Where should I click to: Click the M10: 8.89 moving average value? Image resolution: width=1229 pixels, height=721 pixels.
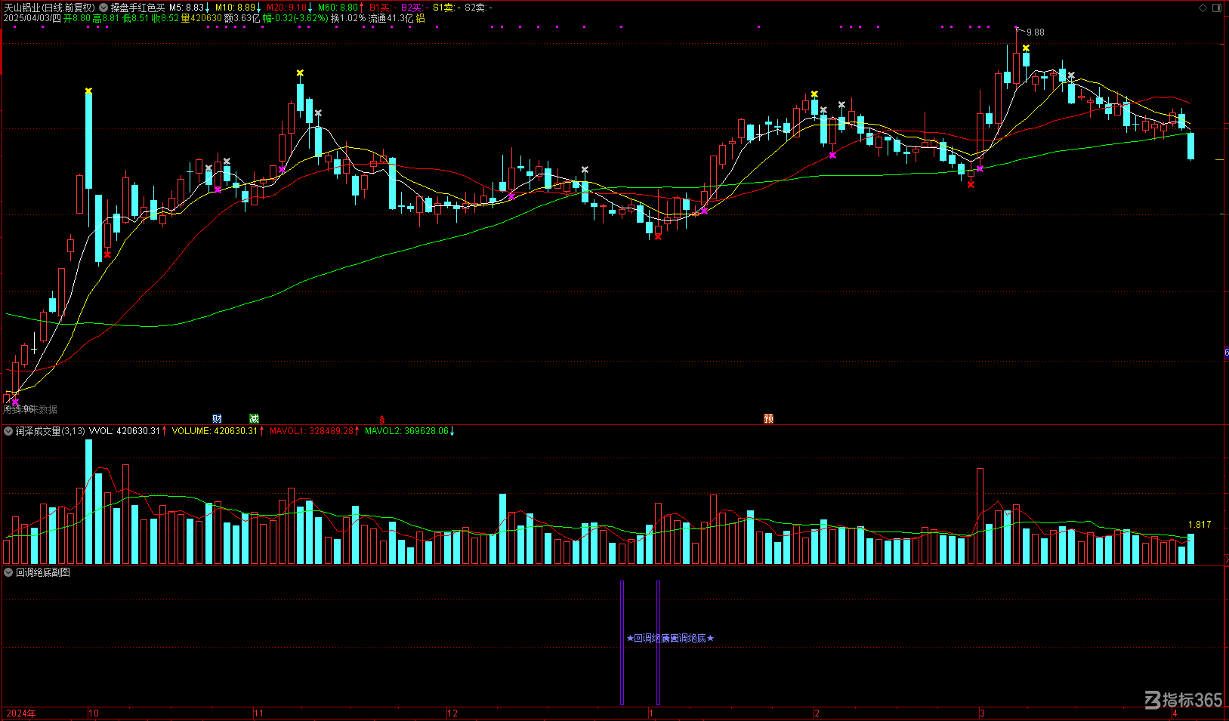(x=236, y=8)
